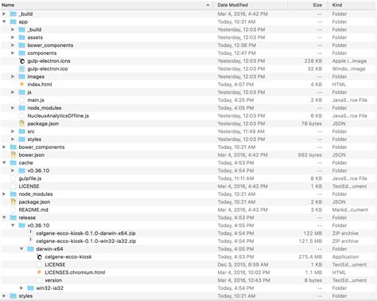Click the 562 bytes size value
Screen dimensions: 377x301
tap(309, 155)
